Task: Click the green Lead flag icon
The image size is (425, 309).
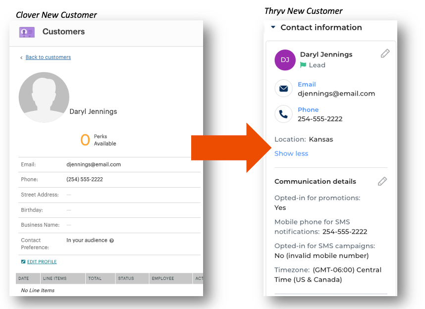Action: click(x=303, y=65)
